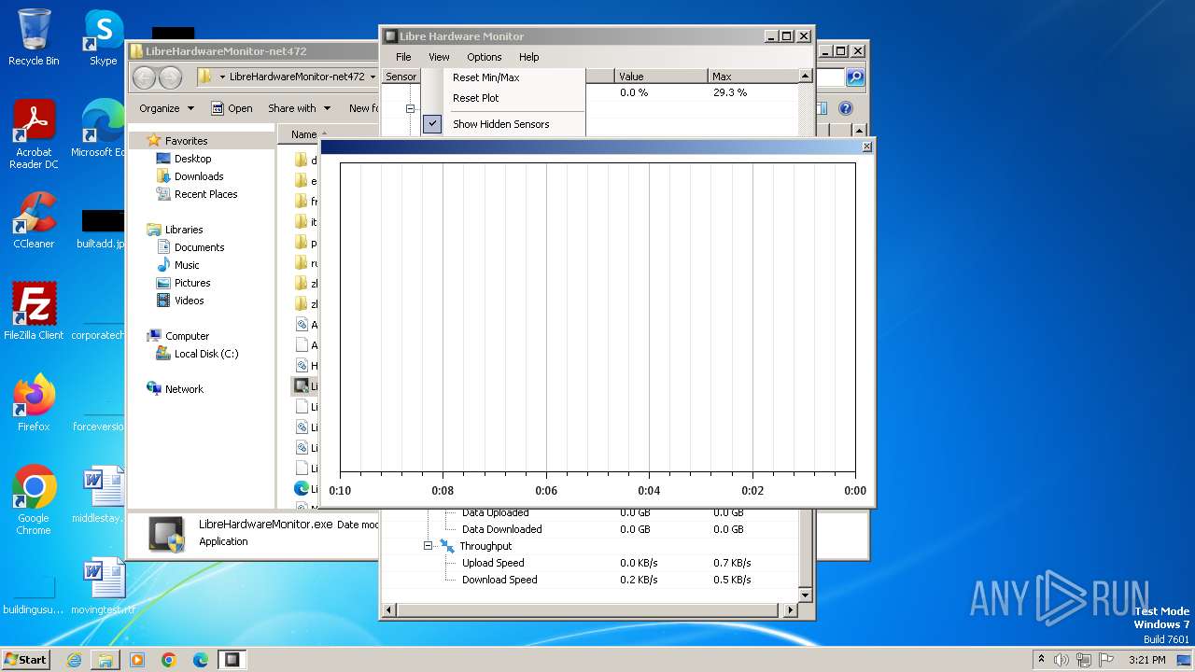Choose Reset Min/Max from View menu
1195x672 pixels.
(503, 77)
